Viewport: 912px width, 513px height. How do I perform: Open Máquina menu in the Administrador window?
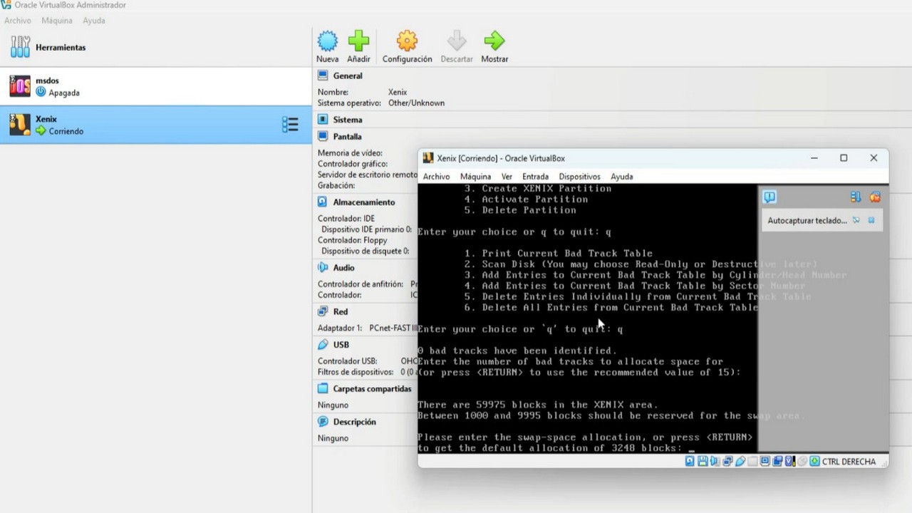[x=57, y=21]
